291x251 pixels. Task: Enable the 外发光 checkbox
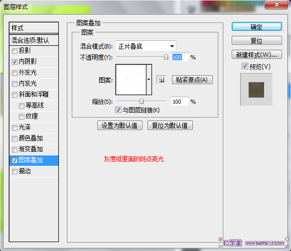point(14,73)
